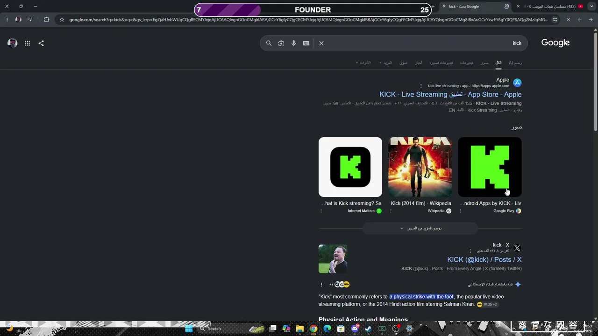This screenshot has height=336, width=598.
Task: Open options dots under Internet Matters image
Action: (x=321, y=211)
